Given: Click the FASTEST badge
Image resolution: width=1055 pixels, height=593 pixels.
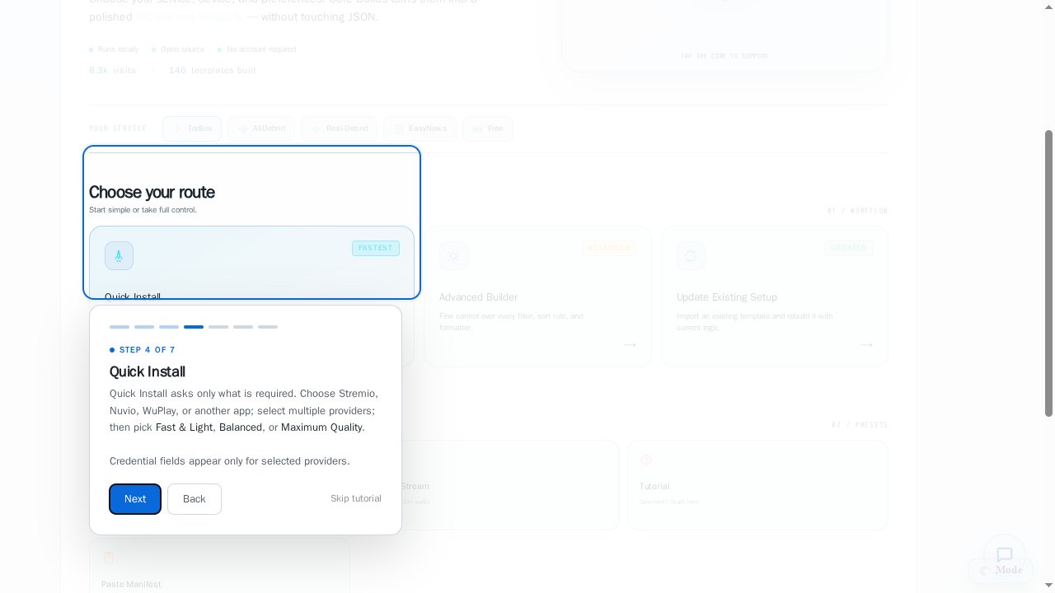Looking at the screenshot, I should [376, 248].
